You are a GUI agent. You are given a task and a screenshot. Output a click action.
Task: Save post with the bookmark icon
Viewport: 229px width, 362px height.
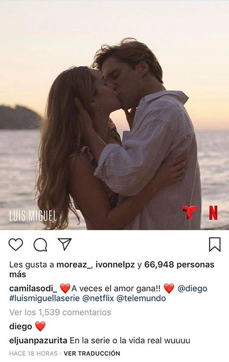click(x=215, y=244)
